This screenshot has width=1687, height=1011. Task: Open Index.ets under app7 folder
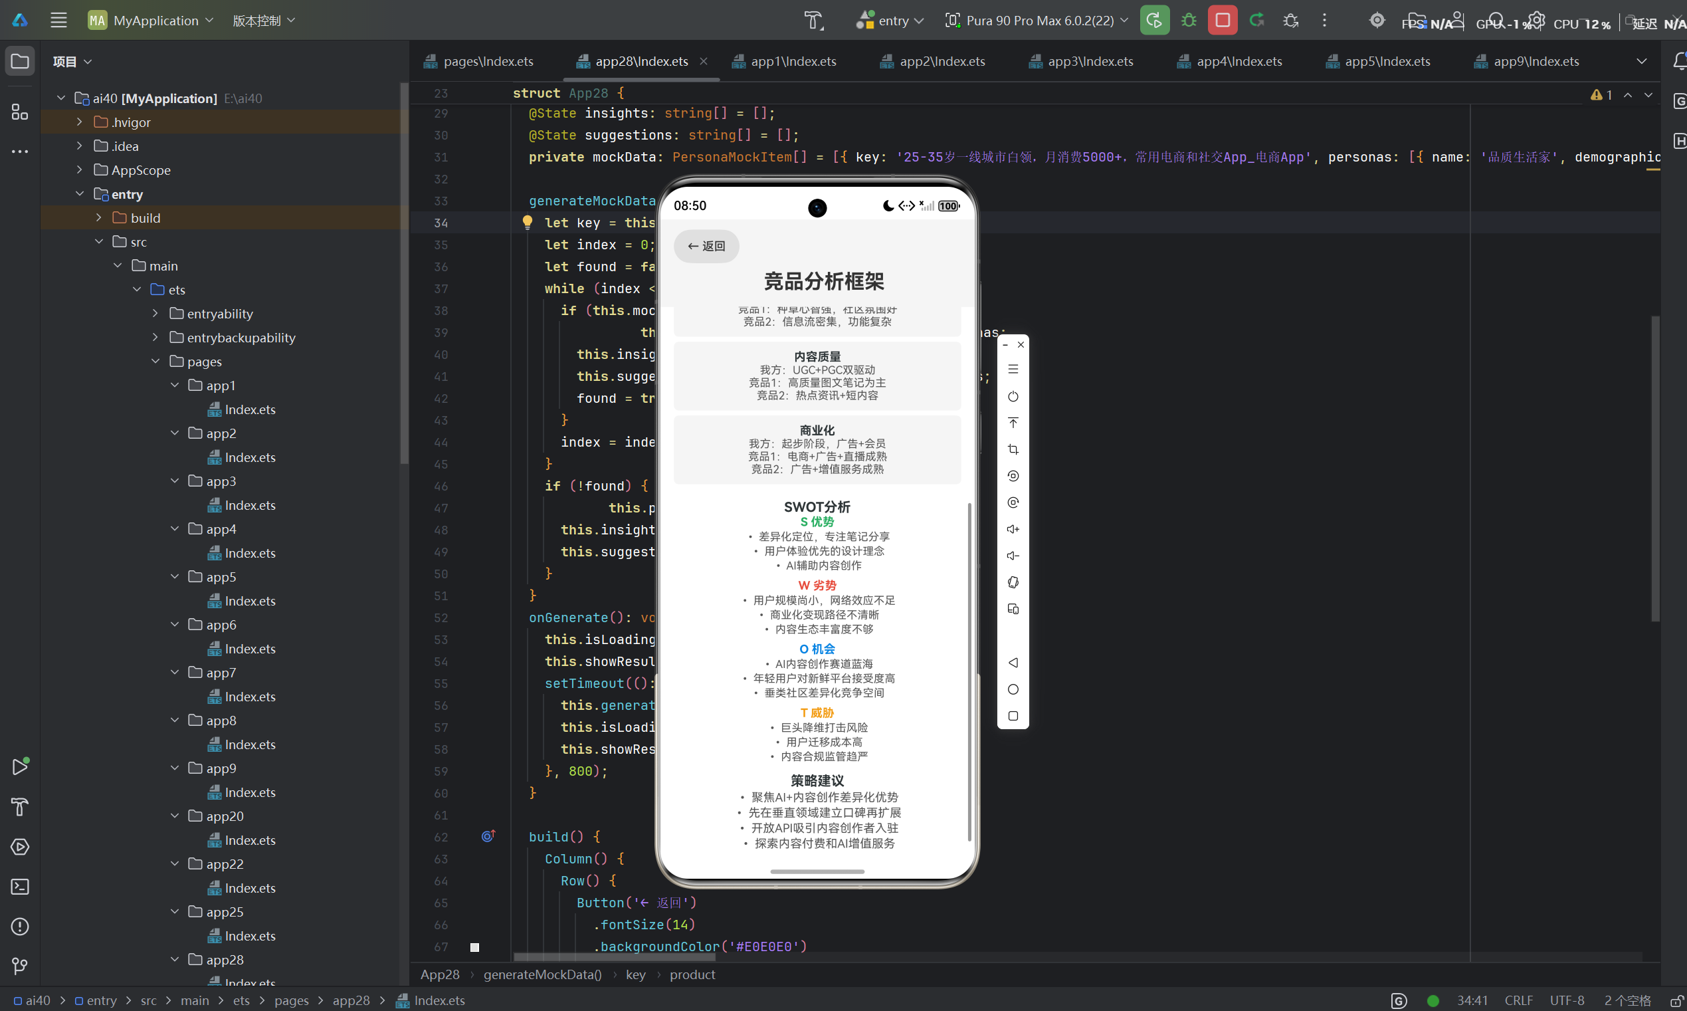click(x=243, y=696)
